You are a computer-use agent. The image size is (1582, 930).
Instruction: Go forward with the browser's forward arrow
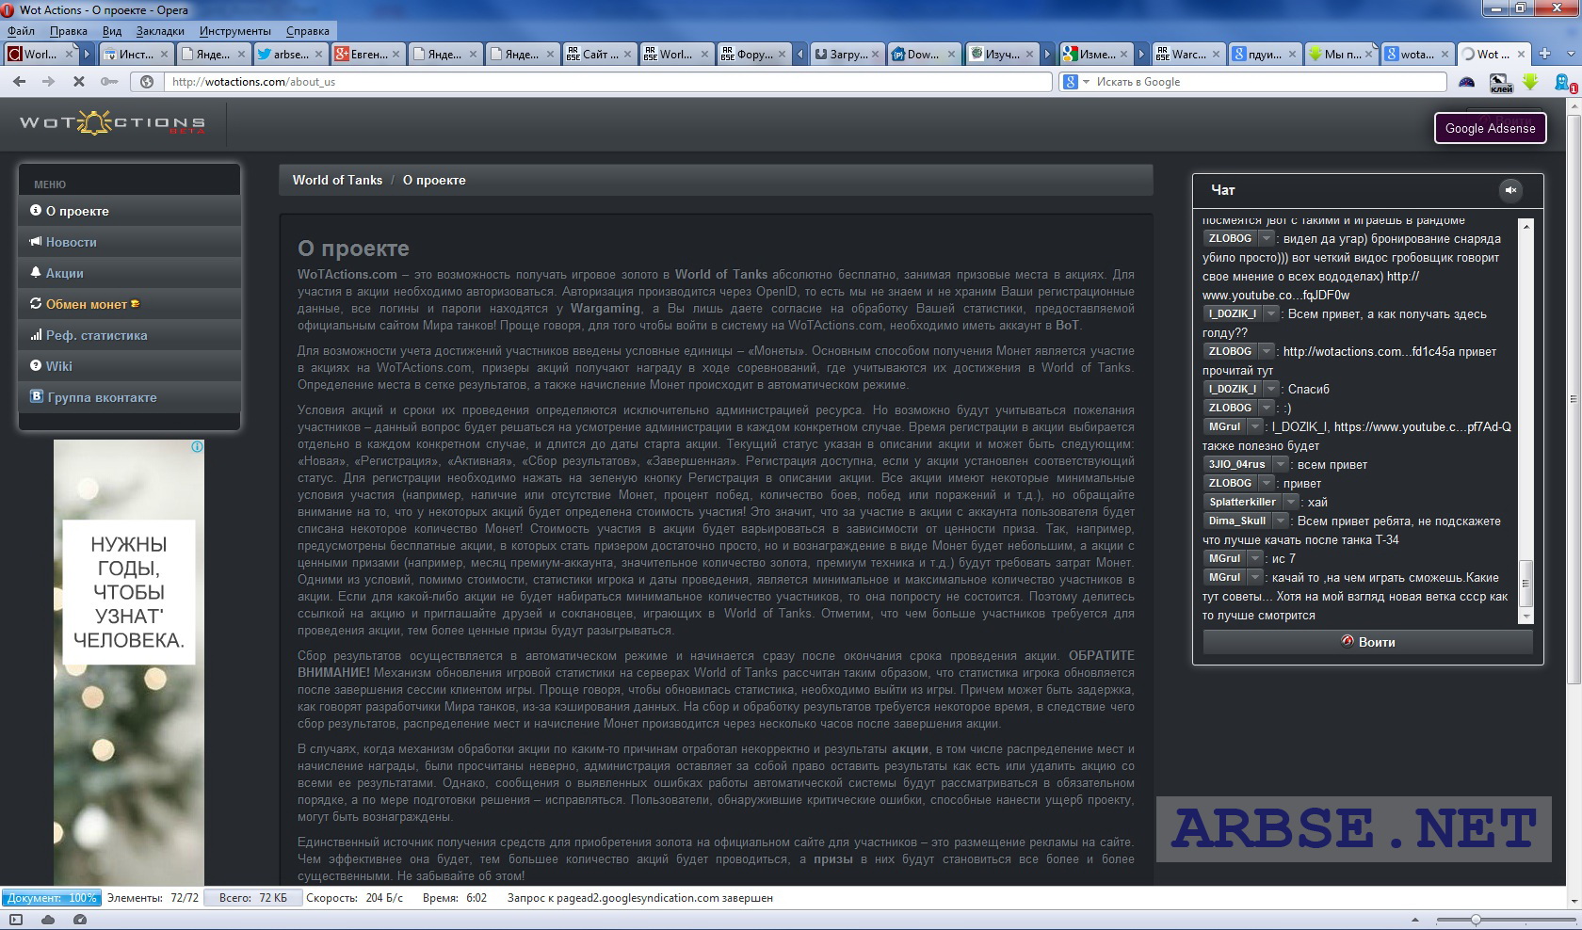point(48,82)
